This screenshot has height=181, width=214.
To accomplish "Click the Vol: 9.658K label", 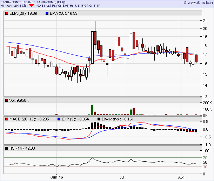I will point(19,100).
